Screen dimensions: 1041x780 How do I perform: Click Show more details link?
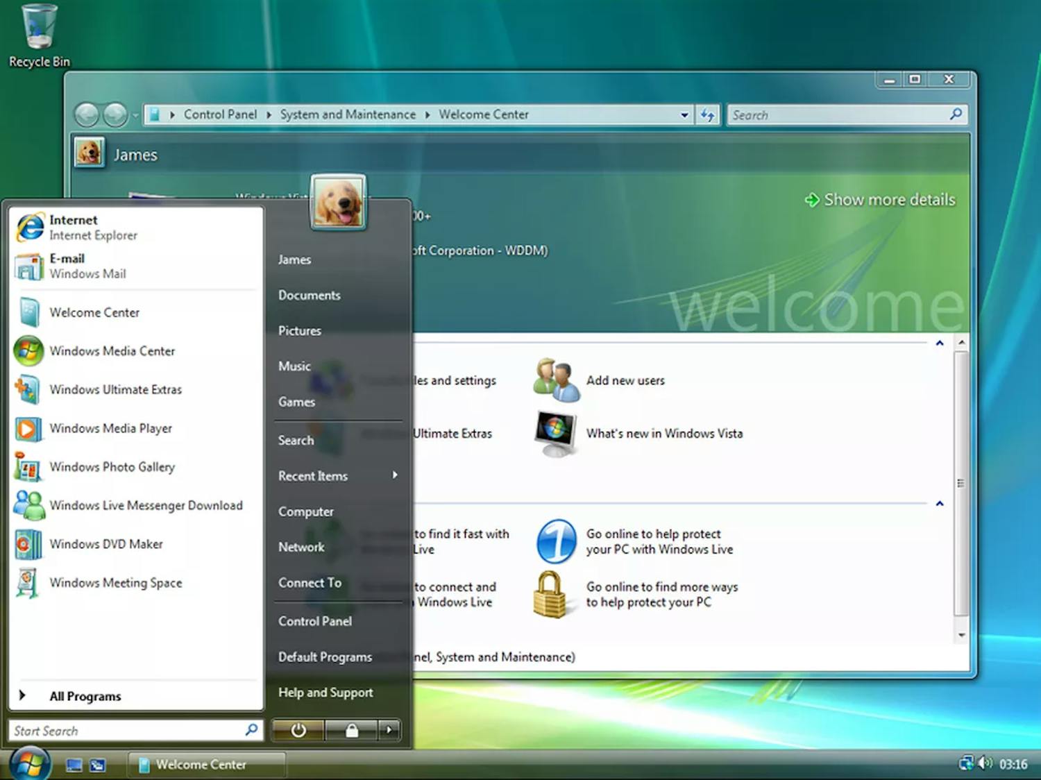pos(888,199)
